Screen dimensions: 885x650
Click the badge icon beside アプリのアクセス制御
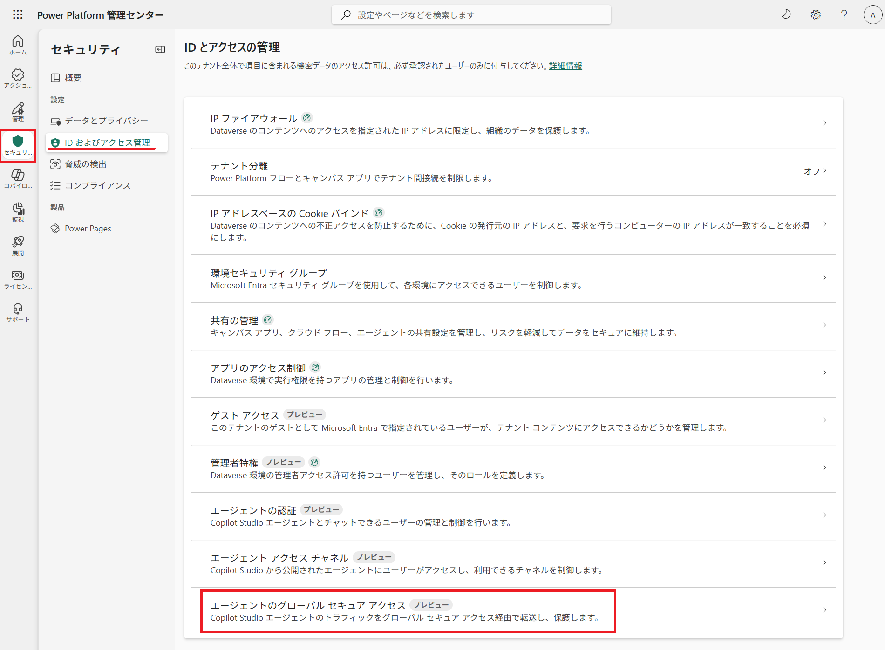tap(315, 367)
